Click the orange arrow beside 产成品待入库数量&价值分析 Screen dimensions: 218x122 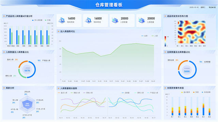click(4, 16)
